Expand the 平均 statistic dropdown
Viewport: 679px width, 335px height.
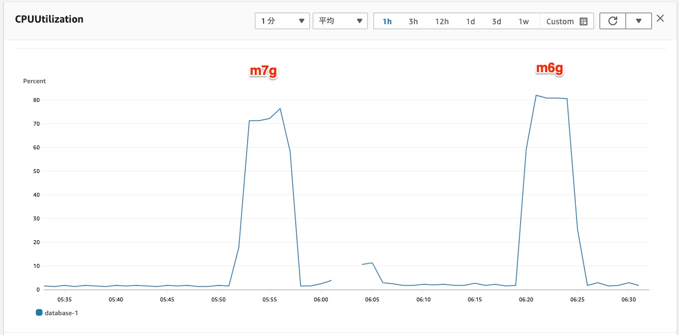[340, 21]
